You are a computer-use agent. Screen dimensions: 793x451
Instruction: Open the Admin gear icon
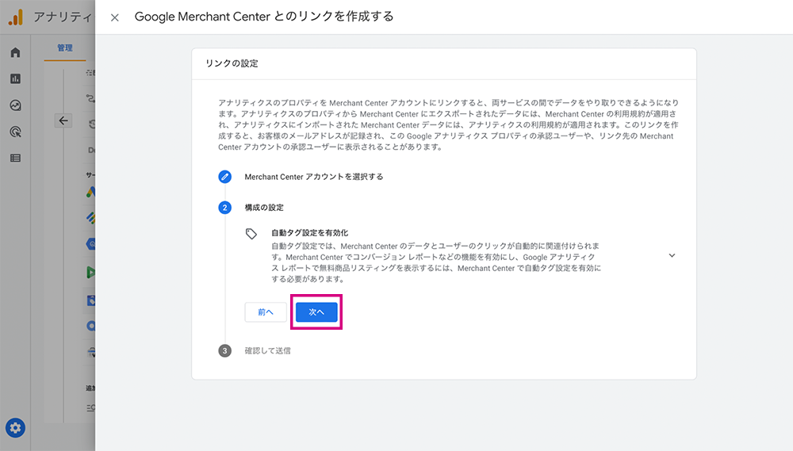point(15,428)
